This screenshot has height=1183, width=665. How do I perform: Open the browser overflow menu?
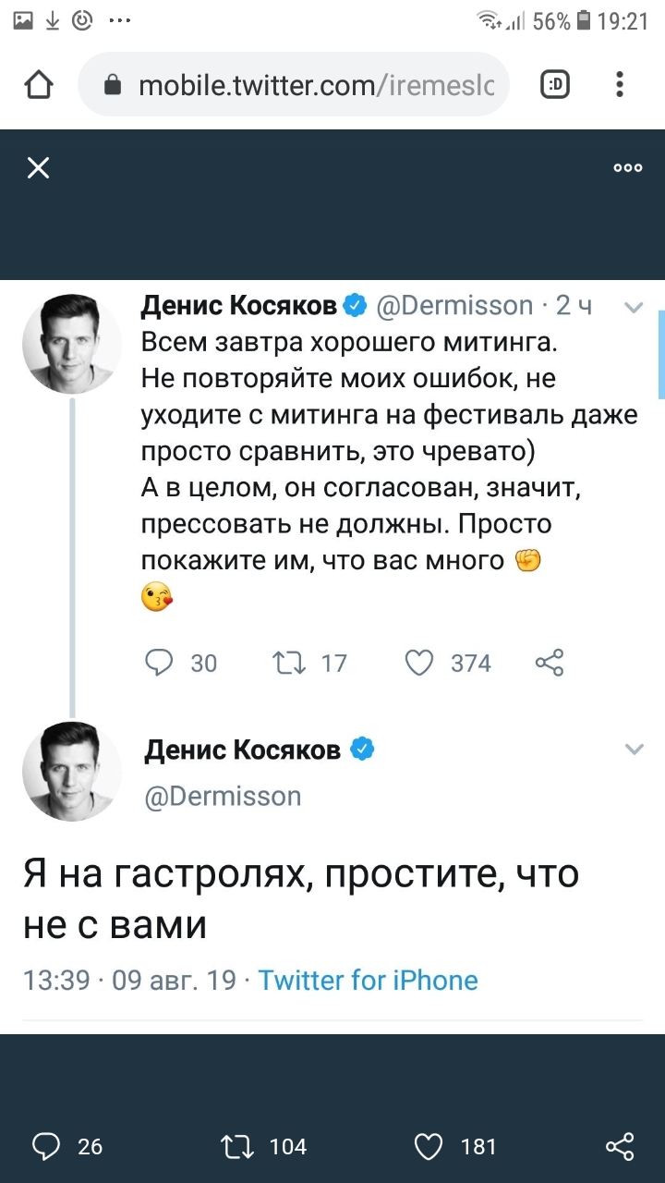coord(619,84)
